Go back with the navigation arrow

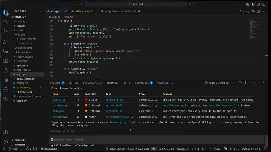75,4
